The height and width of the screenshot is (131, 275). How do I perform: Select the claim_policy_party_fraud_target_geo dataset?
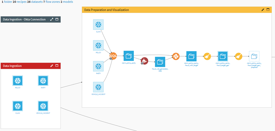pyautogui.click(x=223, y=56)
